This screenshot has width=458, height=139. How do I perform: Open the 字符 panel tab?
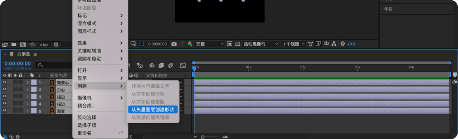pos(388,9)
